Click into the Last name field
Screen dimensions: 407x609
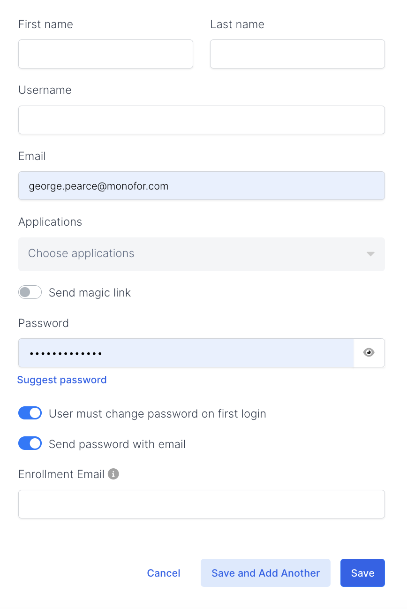[x=297, y=54]
